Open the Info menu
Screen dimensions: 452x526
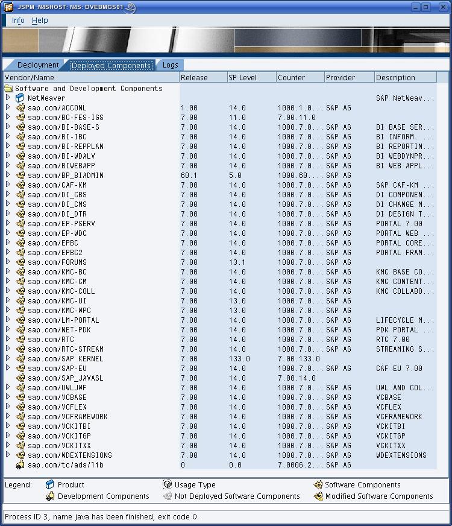[x=18, y=21]
